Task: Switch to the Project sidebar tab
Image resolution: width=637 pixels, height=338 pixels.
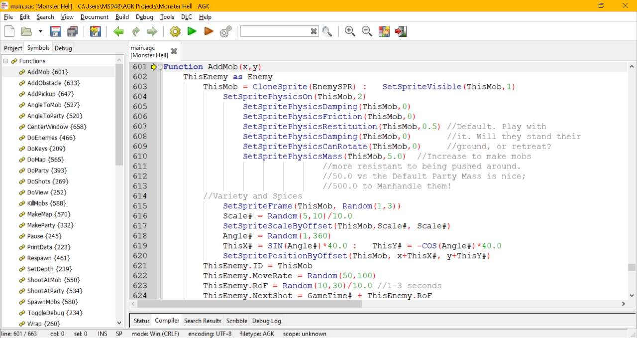Action: (x=13, y=48)
